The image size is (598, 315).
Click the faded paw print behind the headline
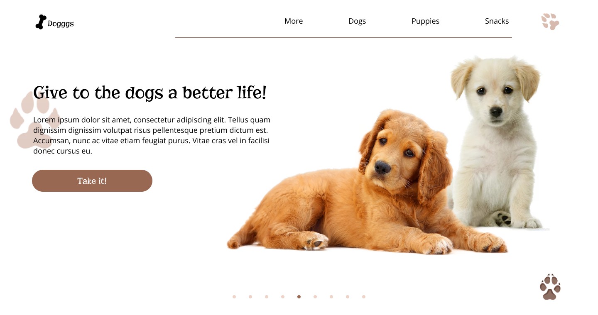[35, 120]
